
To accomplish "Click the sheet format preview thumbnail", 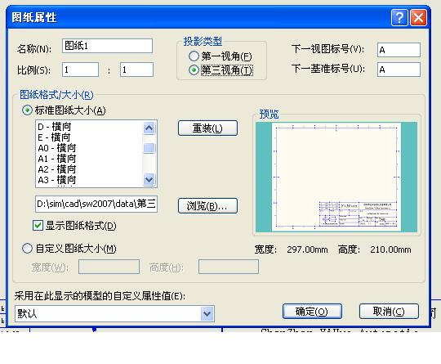I will click(x=336, y=177).
